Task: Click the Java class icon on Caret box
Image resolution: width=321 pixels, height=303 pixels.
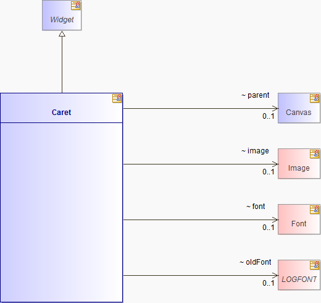Action: [117, 98]
